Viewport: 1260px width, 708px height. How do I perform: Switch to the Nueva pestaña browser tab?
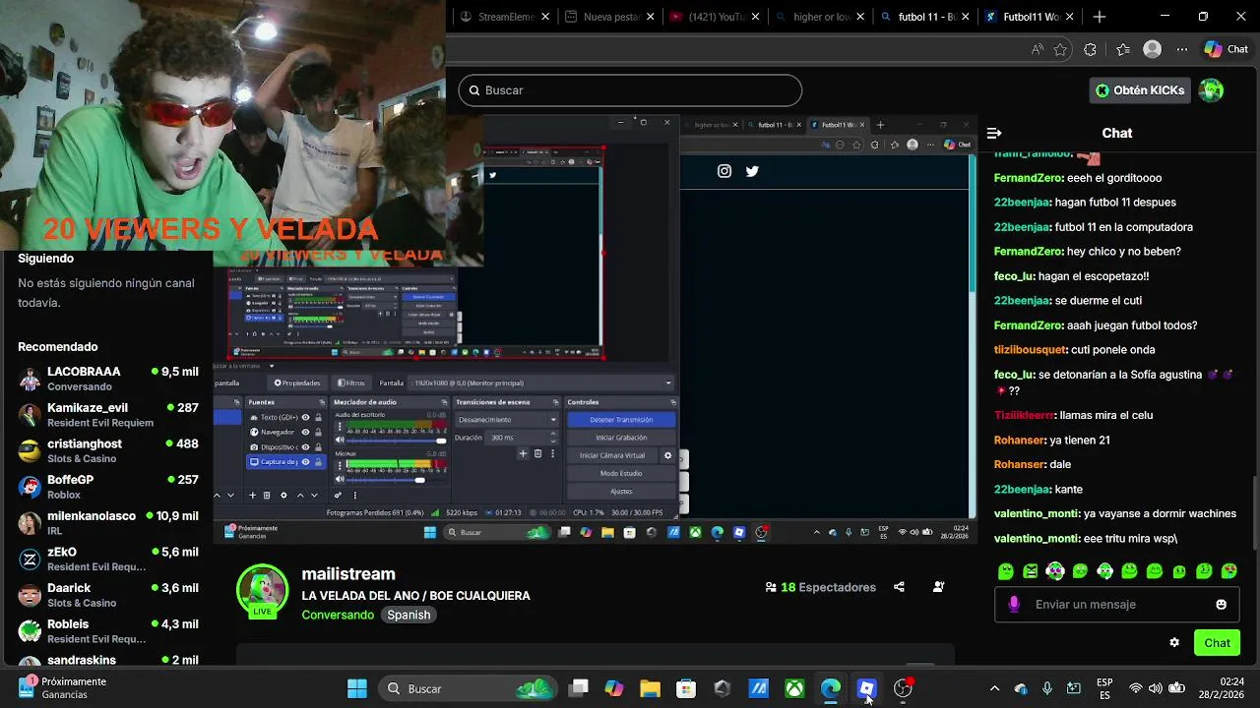click(609, 17)
